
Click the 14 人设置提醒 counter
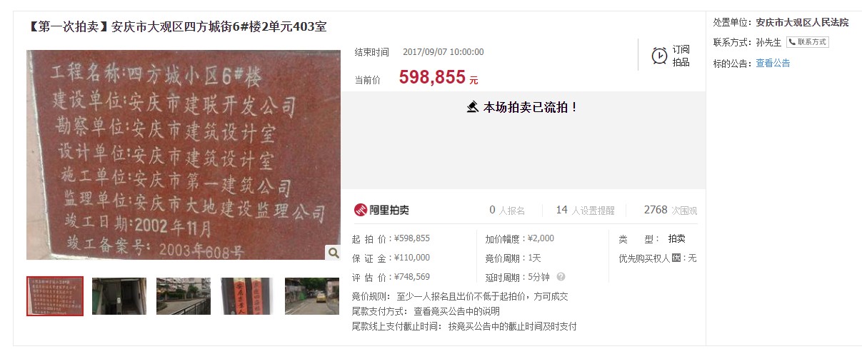[x=585, y=210]
